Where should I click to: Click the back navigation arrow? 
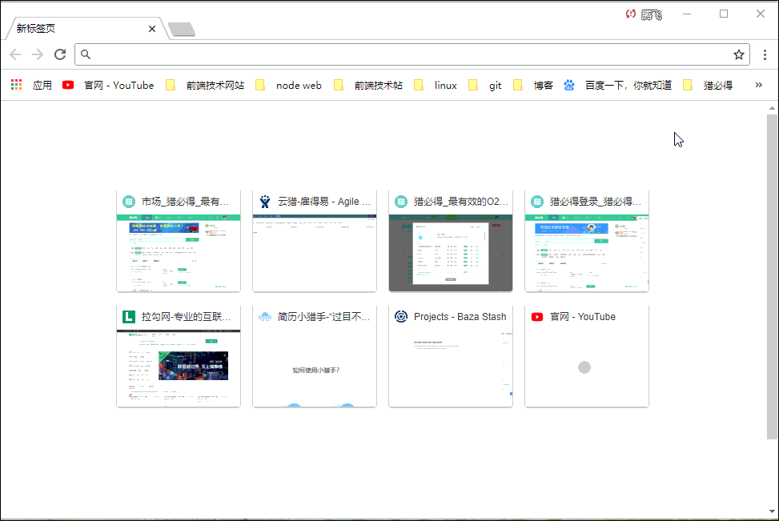point(15,54)
